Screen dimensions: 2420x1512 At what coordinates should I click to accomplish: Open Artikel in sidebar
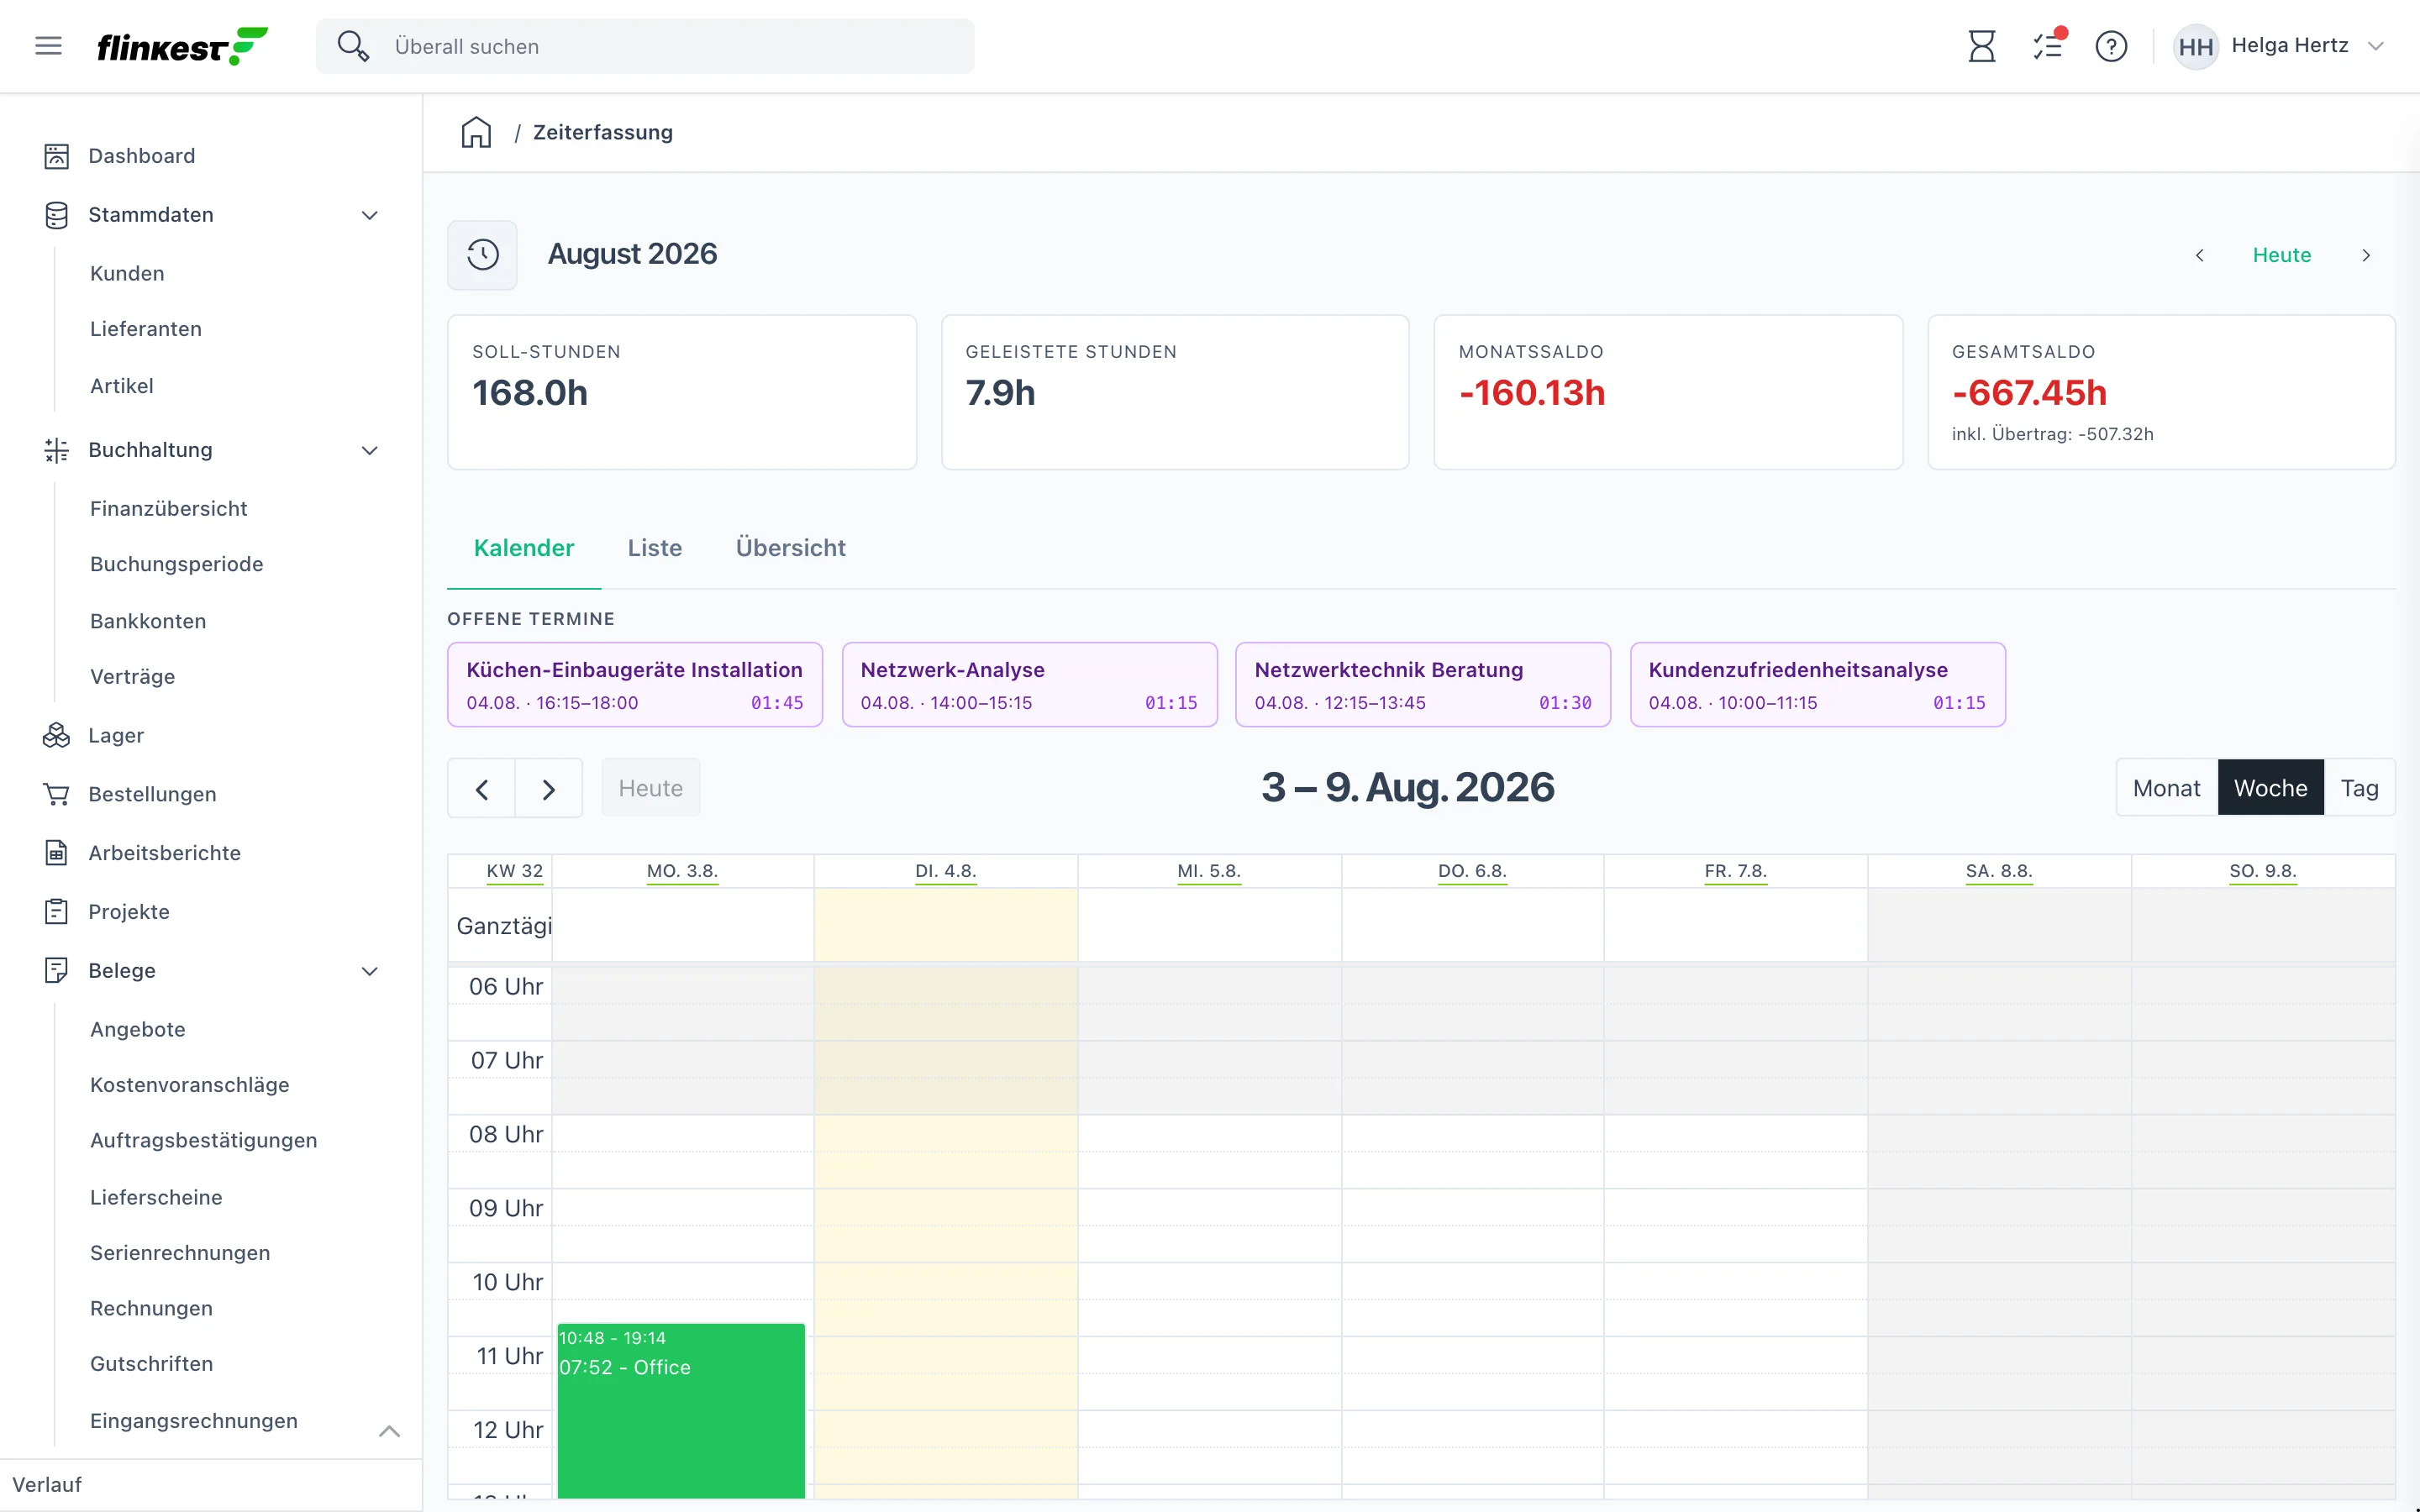click(122, 386)
